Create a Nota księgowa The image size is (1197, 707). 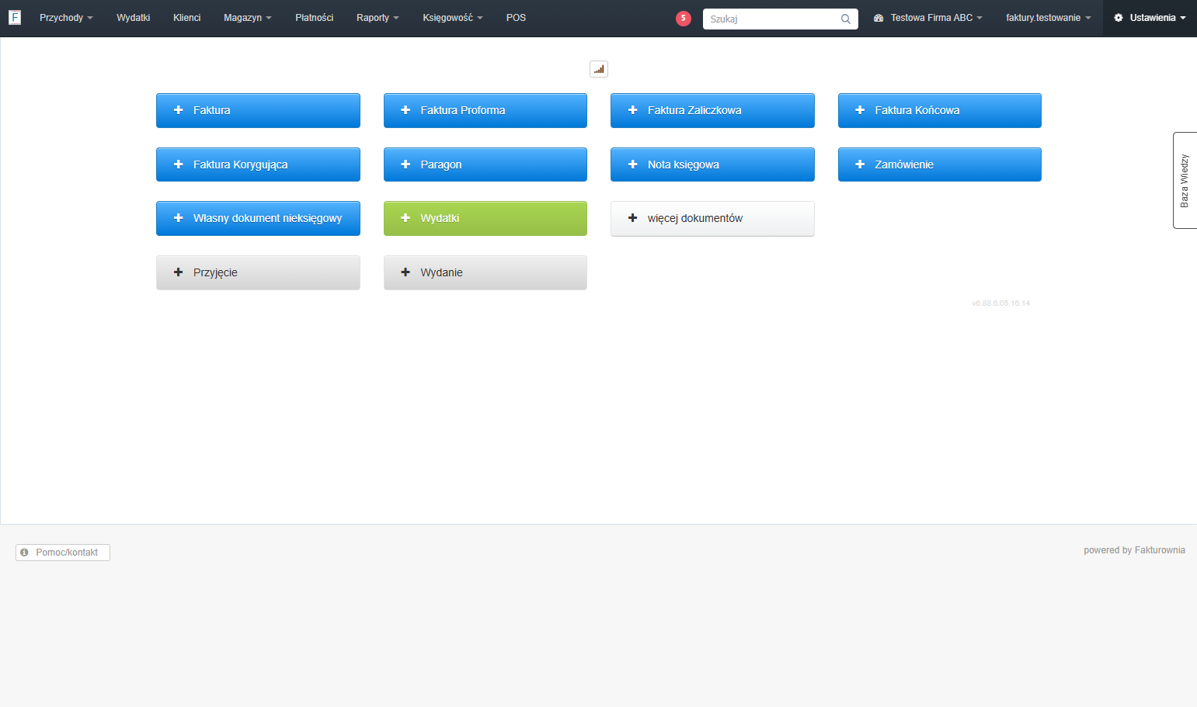[x=712, y=165]
